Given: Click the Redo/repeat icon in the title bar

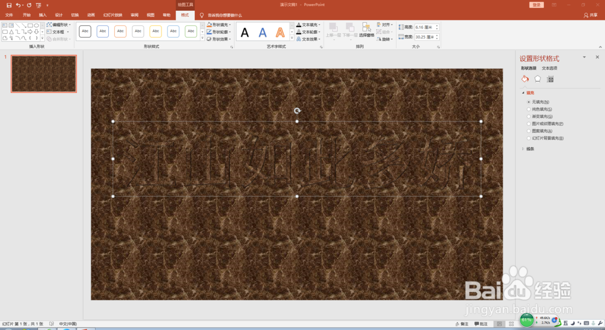Looking at the screenshot, I should [29, 5].
